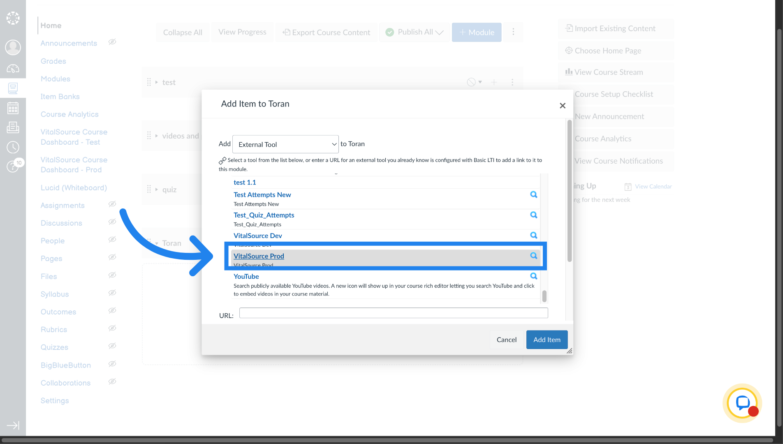Click the external tool list scrollbar thumb
Screen dimensions: 783x444
point(544,296)
